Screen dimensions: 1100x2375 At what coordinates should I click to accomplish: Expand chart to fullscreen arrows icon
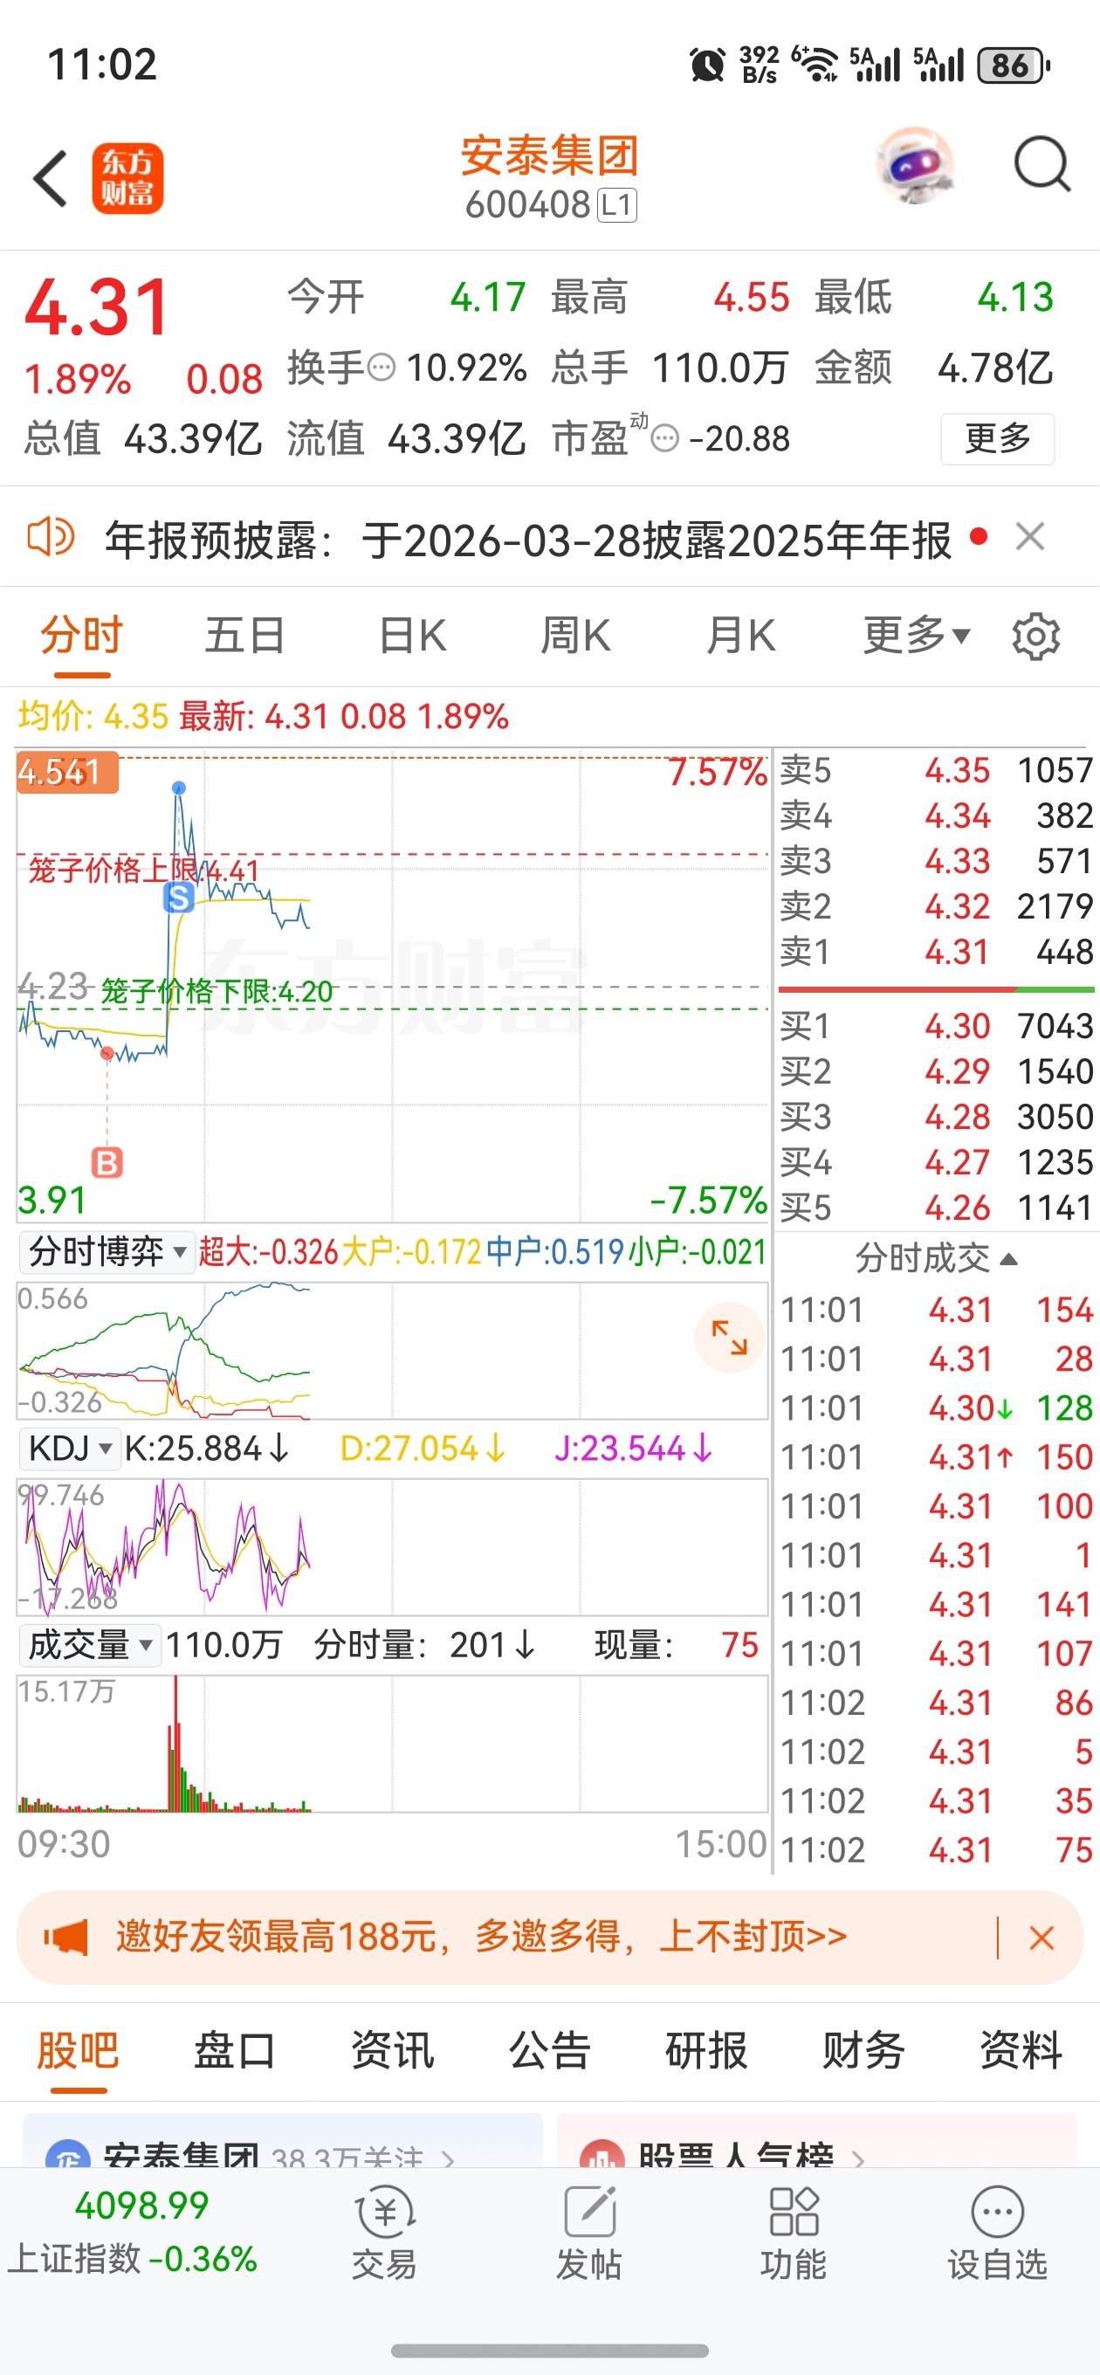tap(728, 1337)
